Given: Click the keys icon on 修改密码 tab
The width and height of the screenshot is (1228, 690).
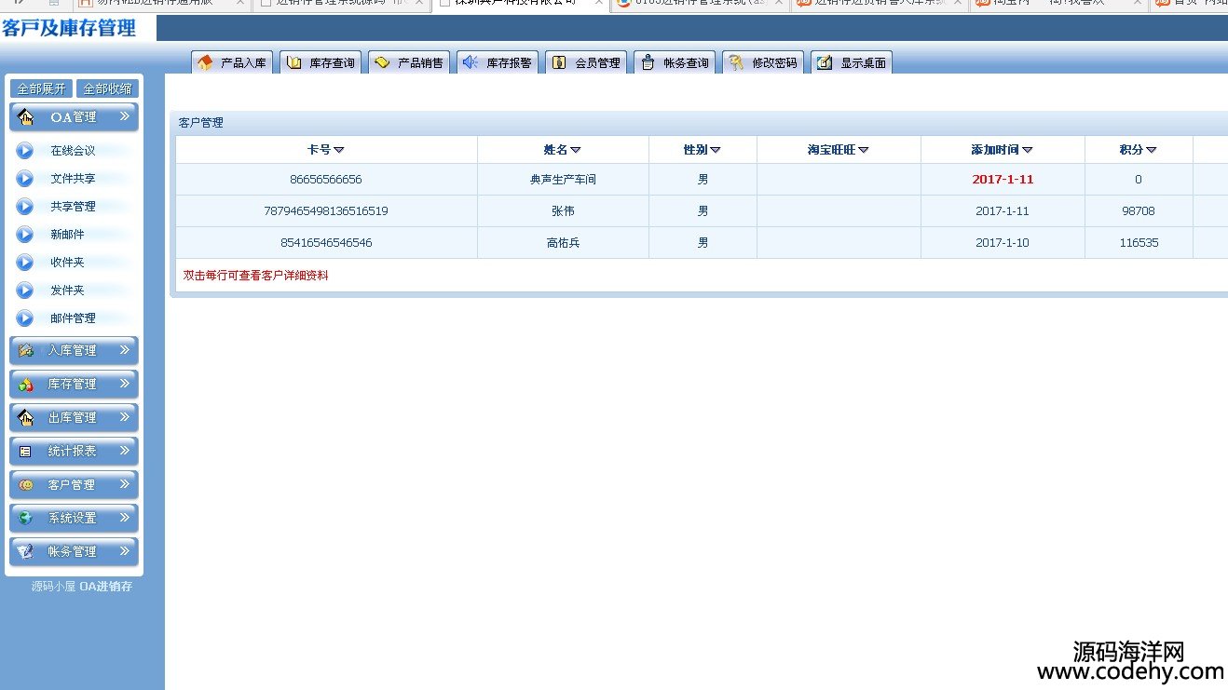Looking at the screenshot, I should 736,62.
